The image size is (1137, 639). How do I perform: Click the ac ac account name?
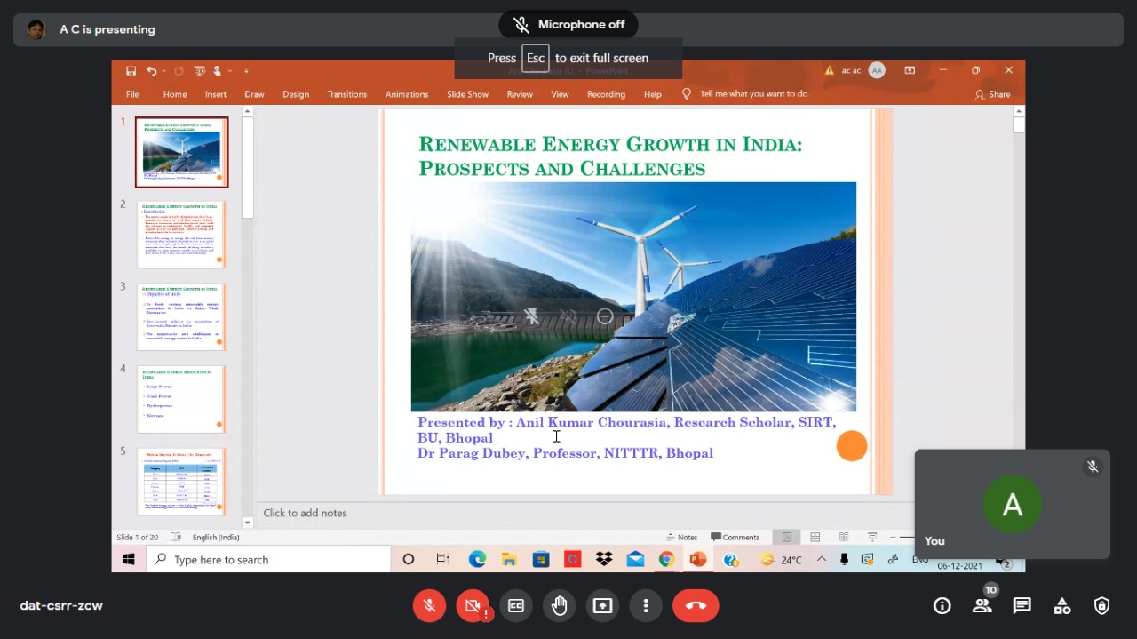(851, 71)
